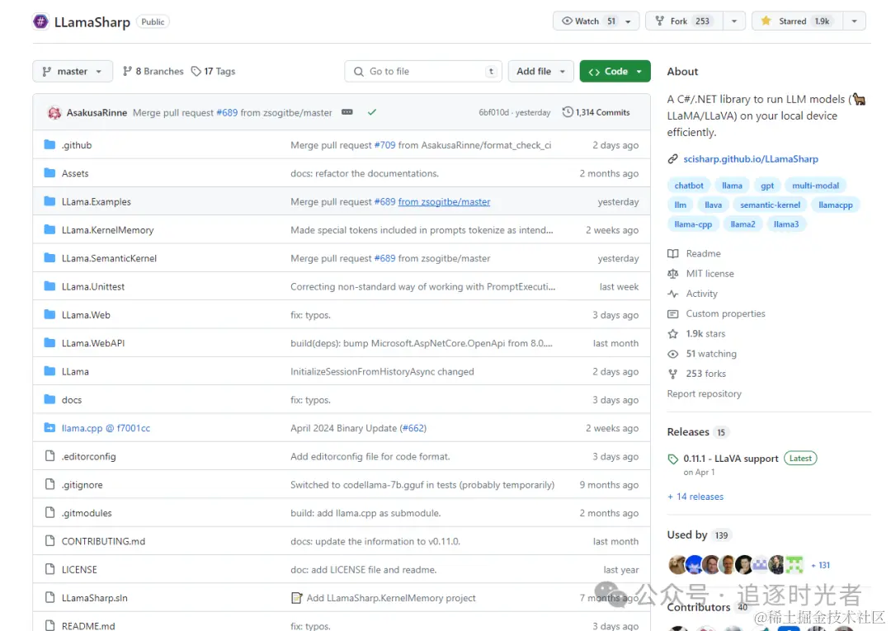
Task: View the 17 Tags link
Action: (213, 72)
